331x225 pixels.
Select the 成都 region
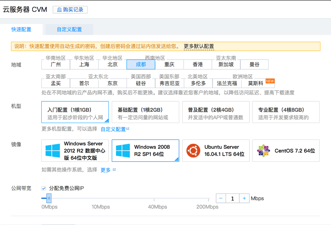click(x=141, y=64)
